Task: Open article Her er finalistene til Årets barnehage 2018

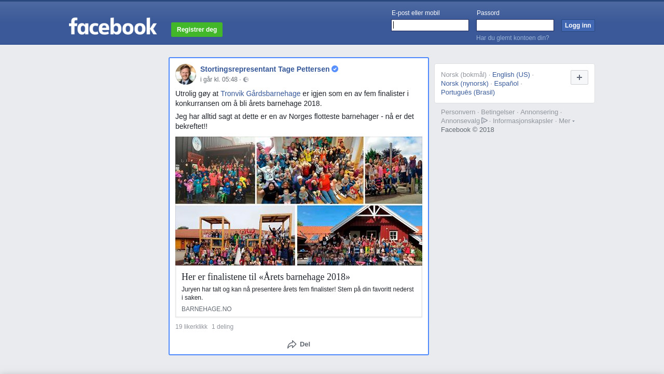Action: pos(266,277)
